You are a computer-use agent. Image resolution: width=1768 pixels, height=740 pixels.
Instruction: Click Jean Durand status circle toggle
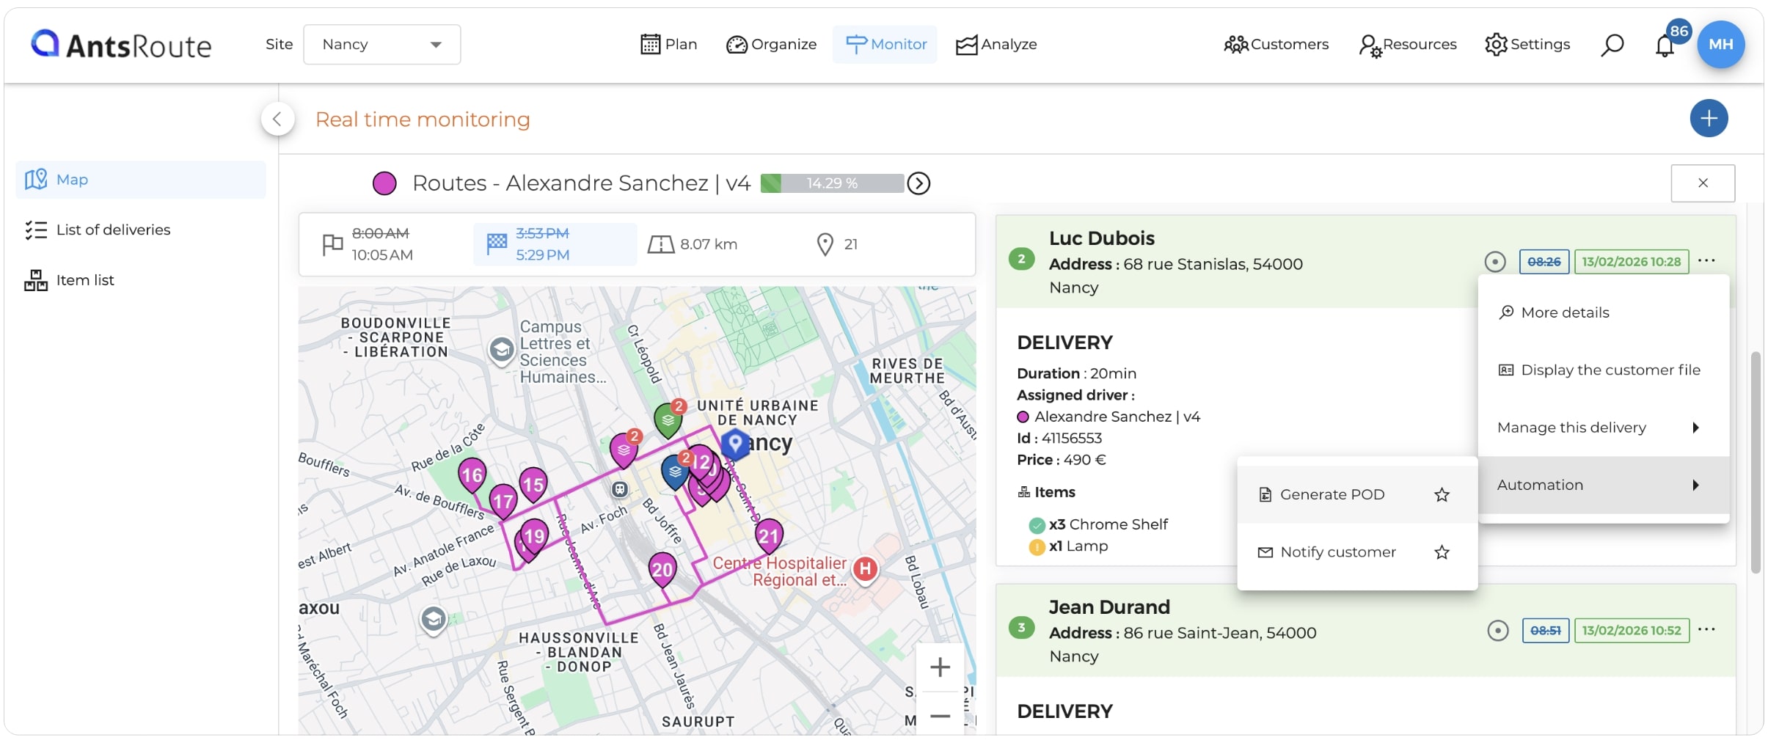1497,631
